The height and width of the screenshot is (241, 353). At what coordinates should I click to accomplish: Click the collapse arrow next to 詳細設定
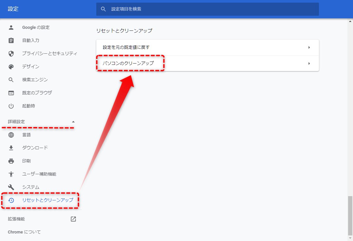(73, 122)
